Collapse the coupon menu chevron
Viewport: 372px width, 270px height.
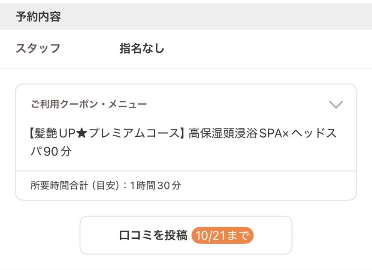336,105
